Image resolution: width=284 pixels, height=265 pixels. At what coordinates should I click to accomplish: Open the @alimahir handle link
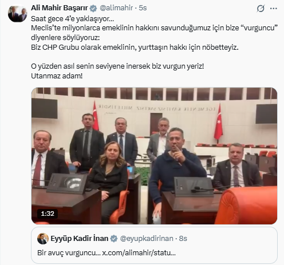coord(116,8)
